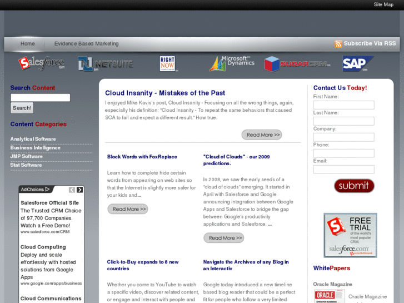The image size is (404, 303).
Task: Open Salesforce Official Site ad
Action: 49,203
